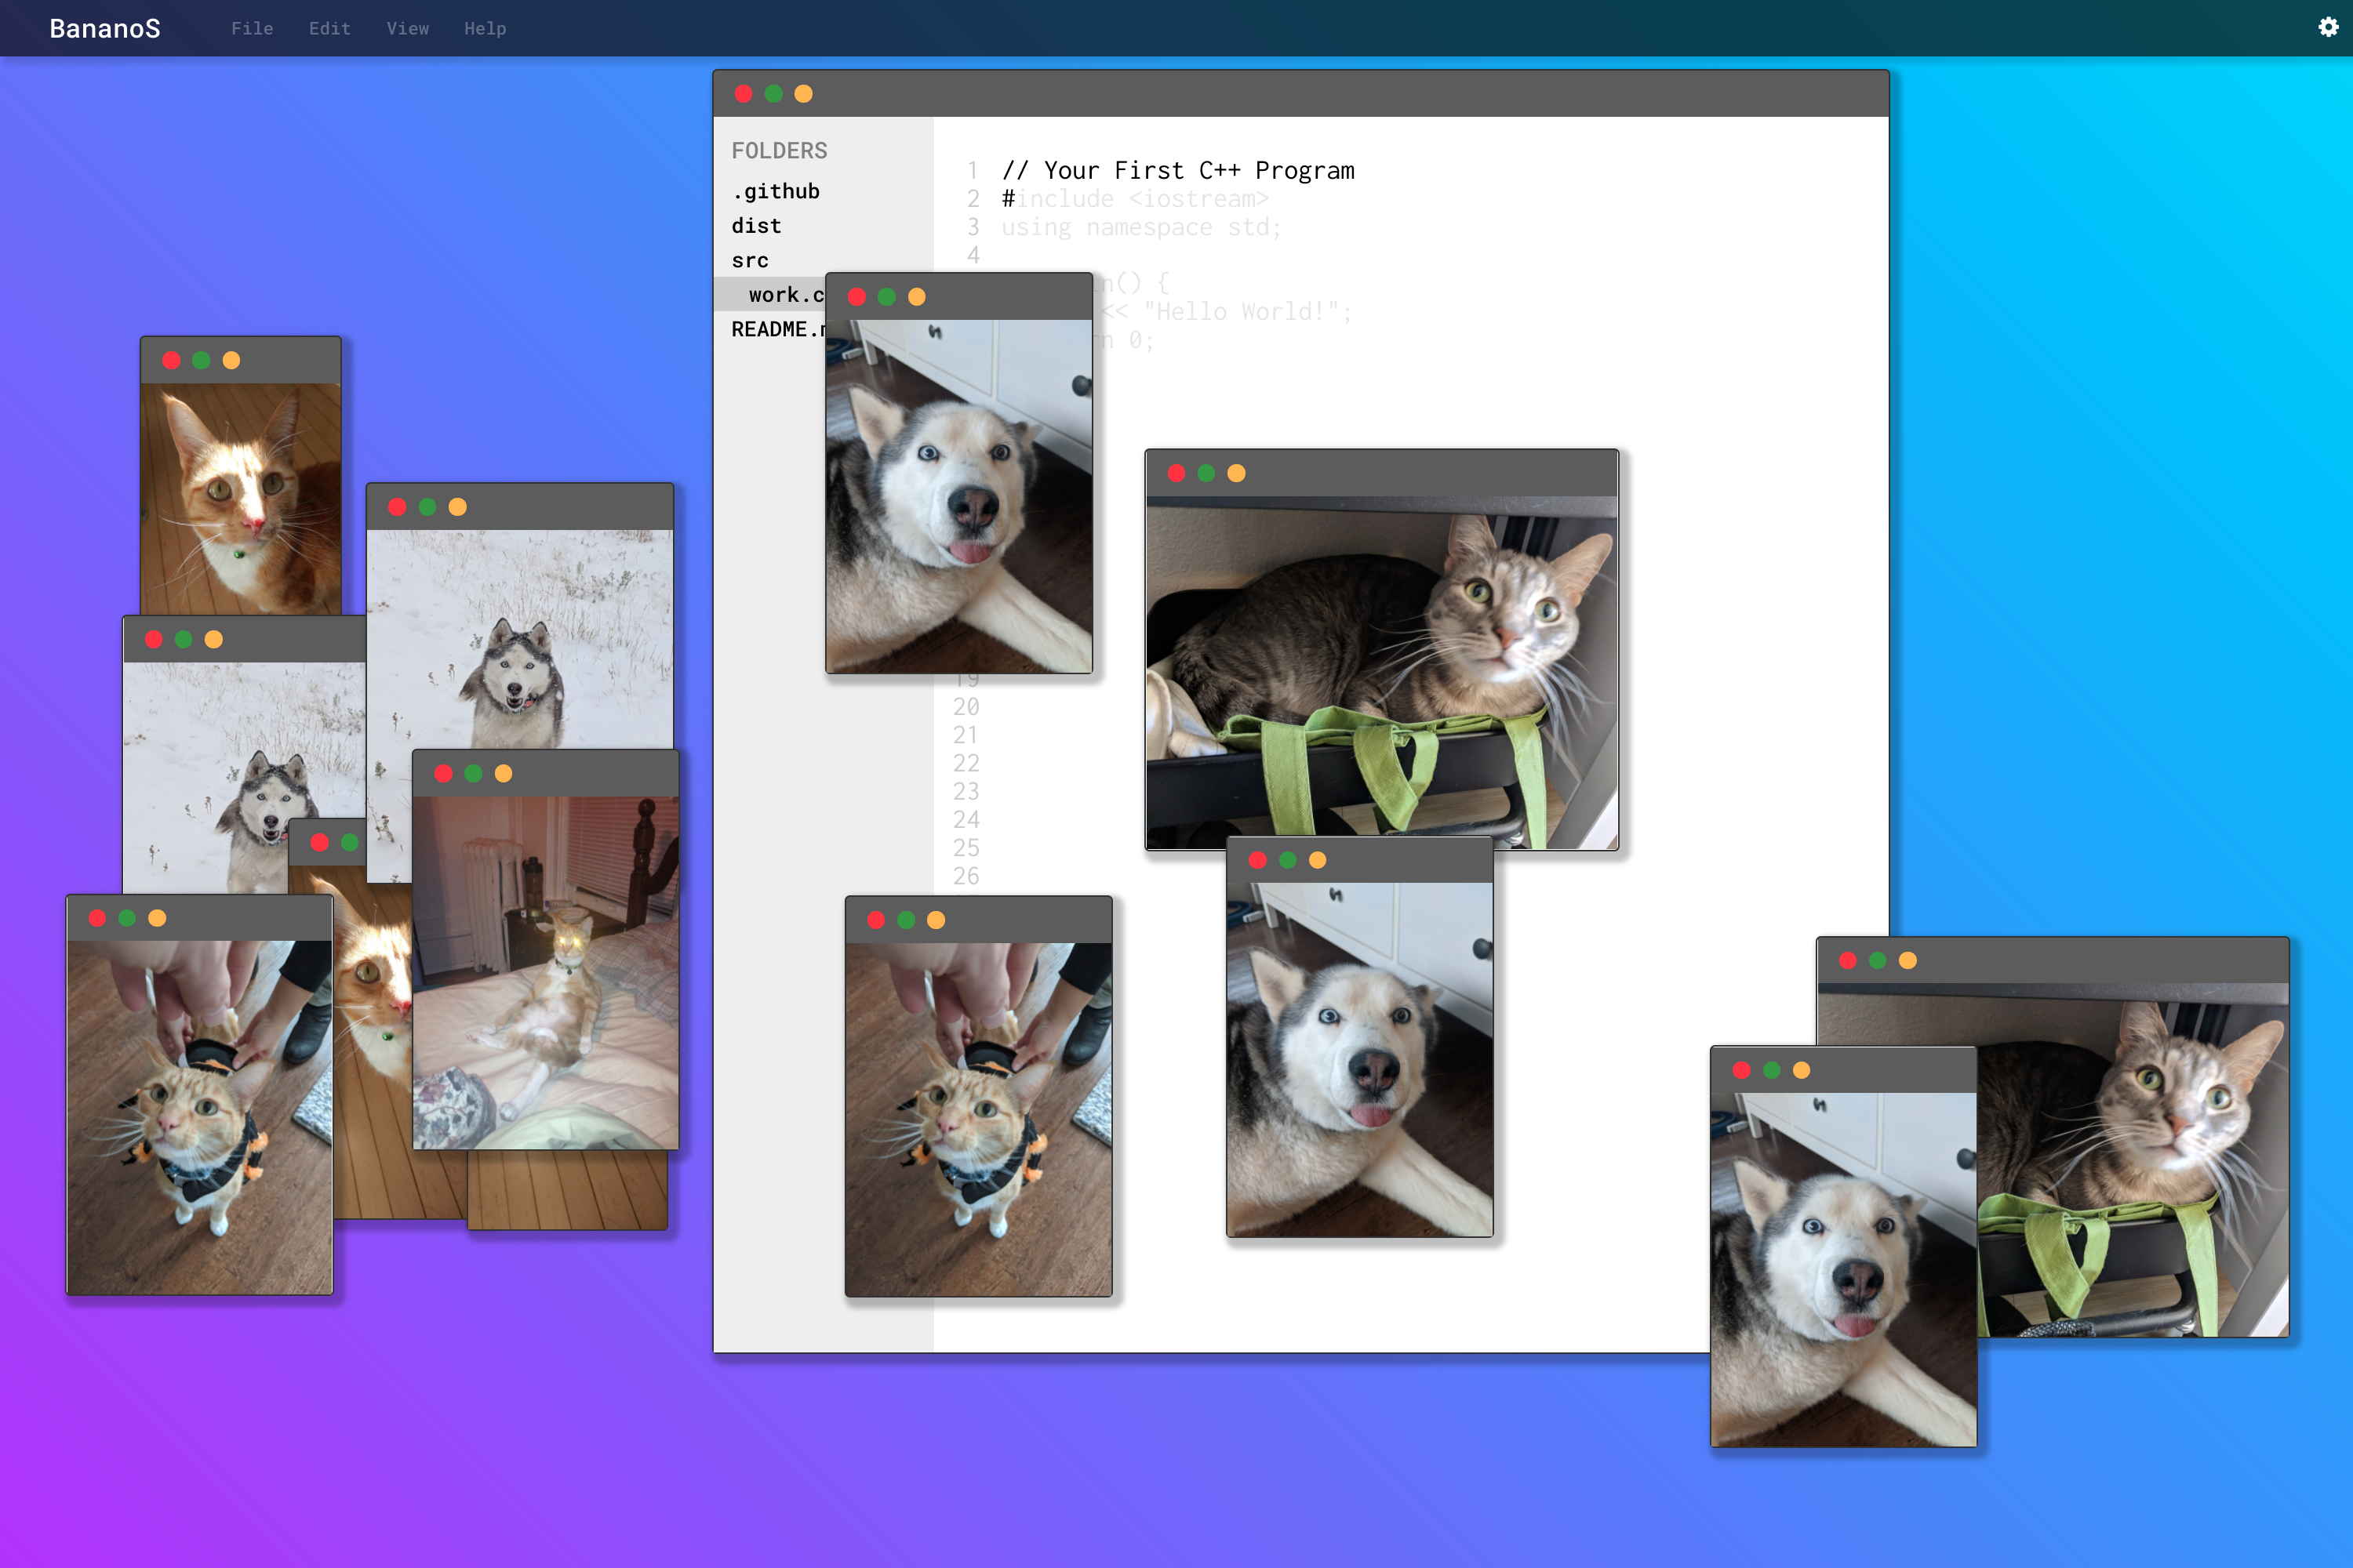The image size is (2353, 1568).
Task: Click the FOLDERS sidebar heading
Action: point(780,151)
